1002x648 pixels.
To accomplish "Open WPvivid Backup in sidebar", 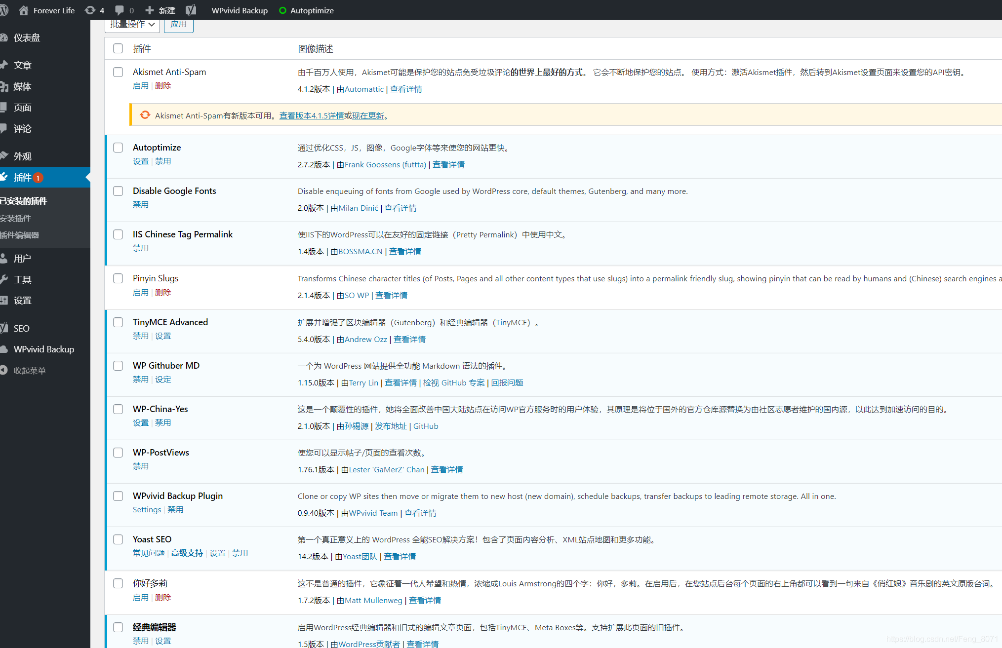I will click(45, 349).
